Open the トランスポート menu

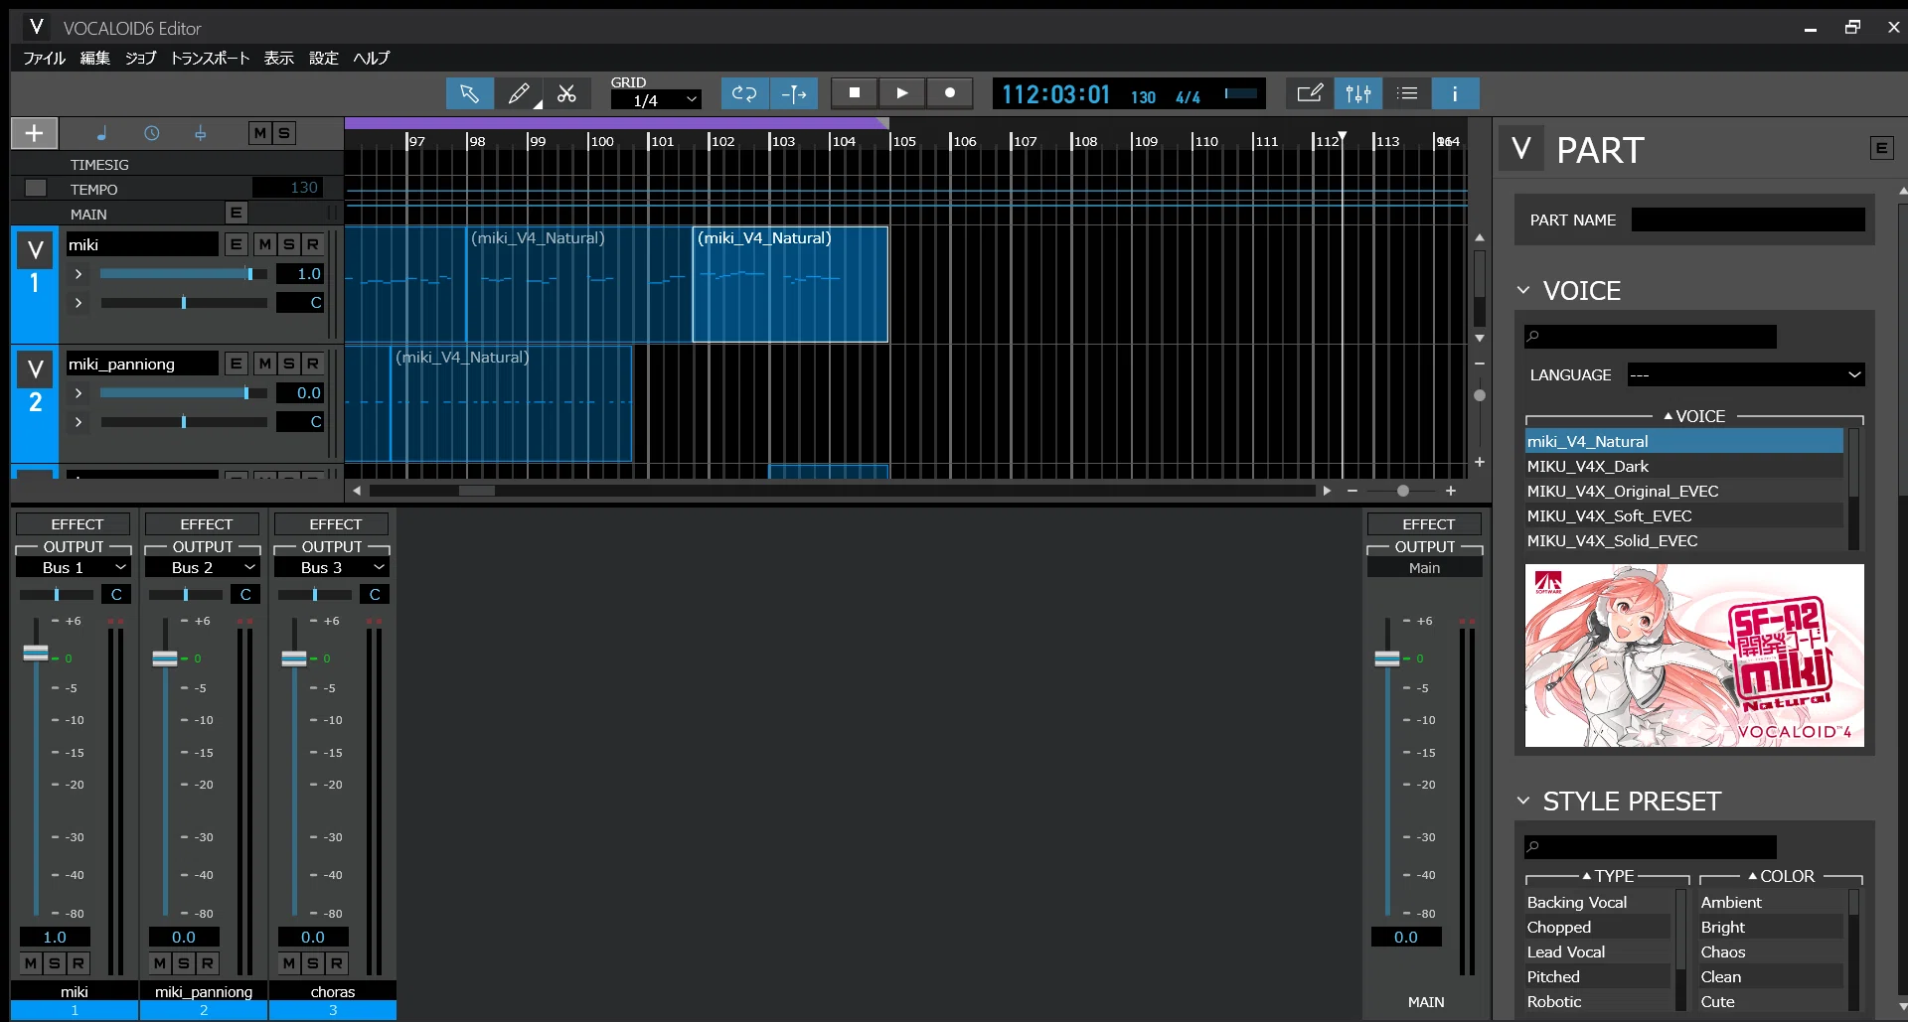pyautogui.click(x=210, y=58)
